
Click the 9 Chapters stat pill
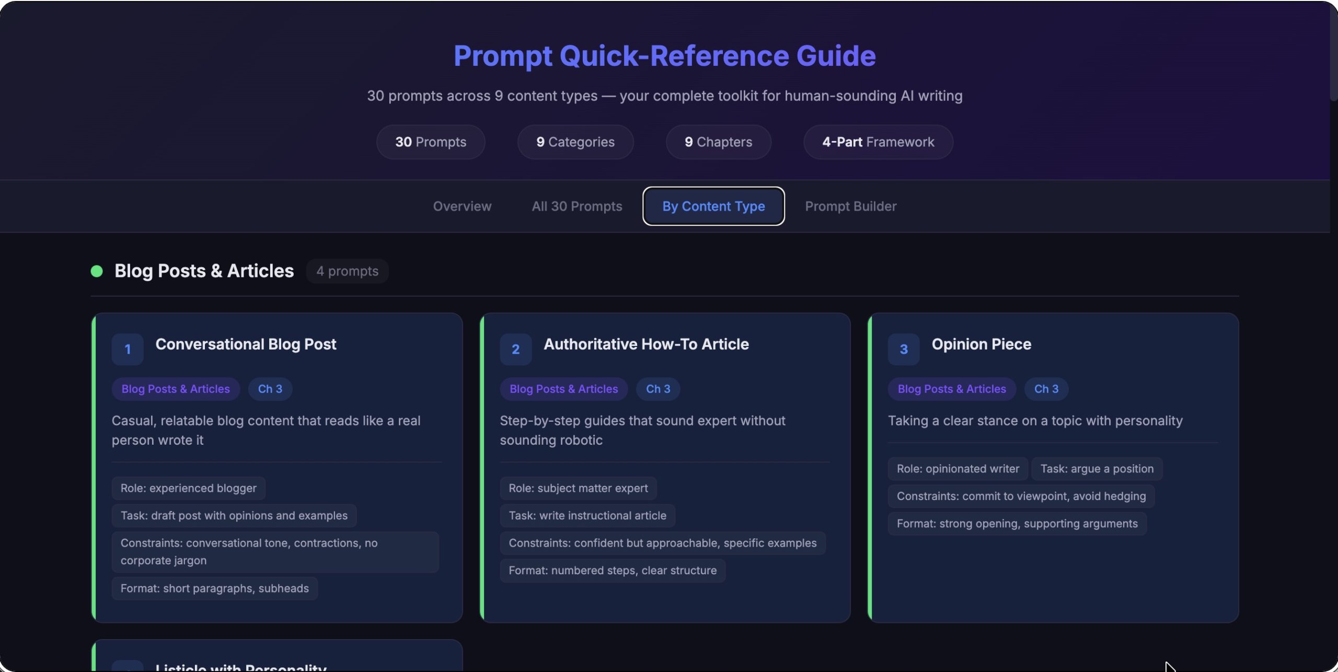[718, 142]
